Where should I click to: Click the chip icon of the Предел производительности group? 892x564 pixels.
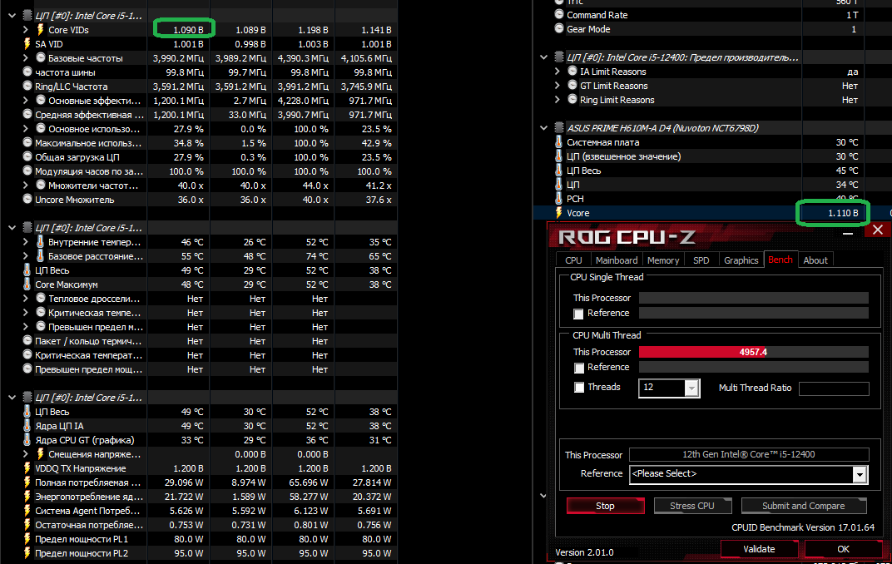coord(558,57)
